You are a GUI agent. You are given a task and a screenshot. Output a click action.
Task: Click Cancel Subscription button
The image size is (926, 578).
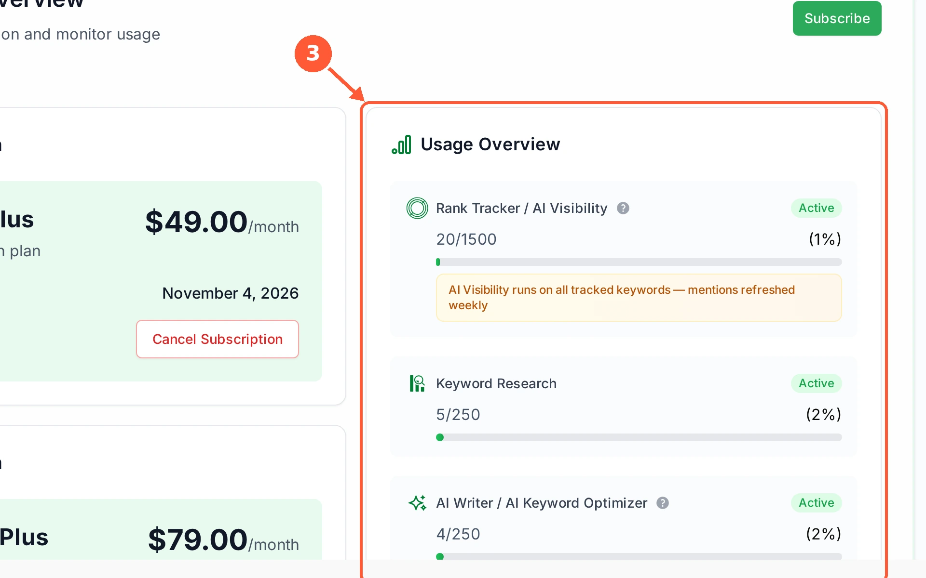218,339
